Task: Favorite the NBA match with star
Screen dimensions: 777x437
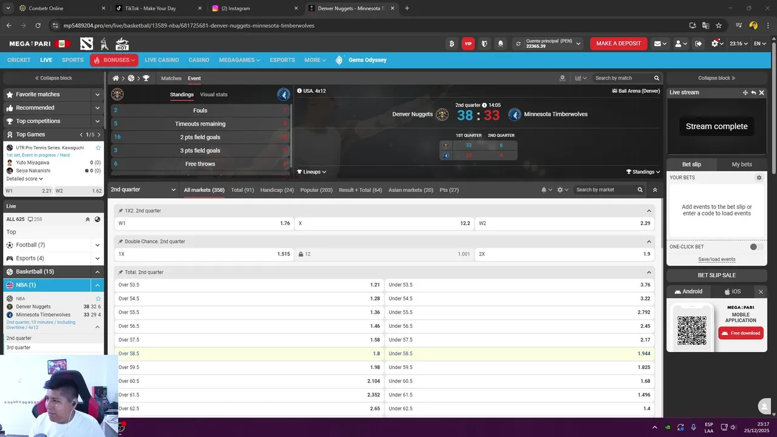Action: pos(98,299)
